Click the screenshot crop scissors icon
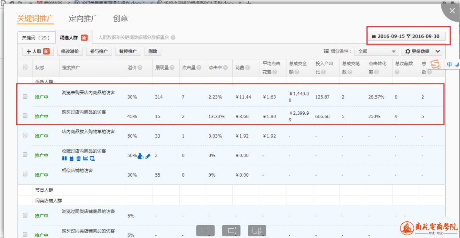Image resolution: width=460 pixels, height=238 pixels. pyautogui.click(x=257, y=231)
